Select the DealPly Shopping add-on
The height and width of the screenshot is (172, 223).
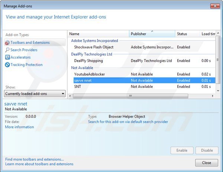144,61
